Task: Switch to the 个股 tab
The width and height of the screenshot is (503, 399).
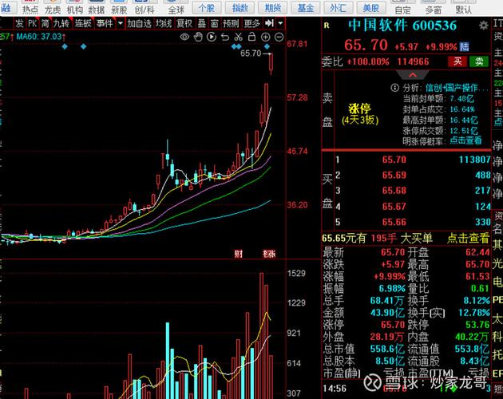Action: [206, 8]
